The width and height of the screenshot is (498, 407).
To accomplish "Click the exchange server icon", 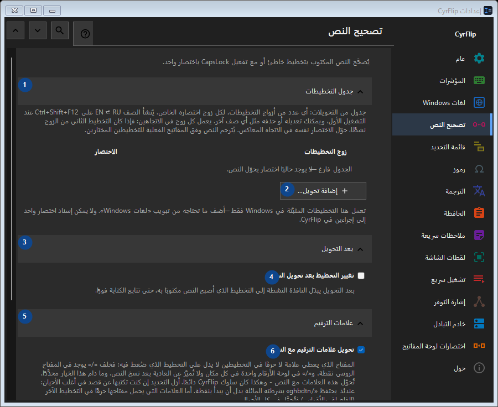I will 479,323.
